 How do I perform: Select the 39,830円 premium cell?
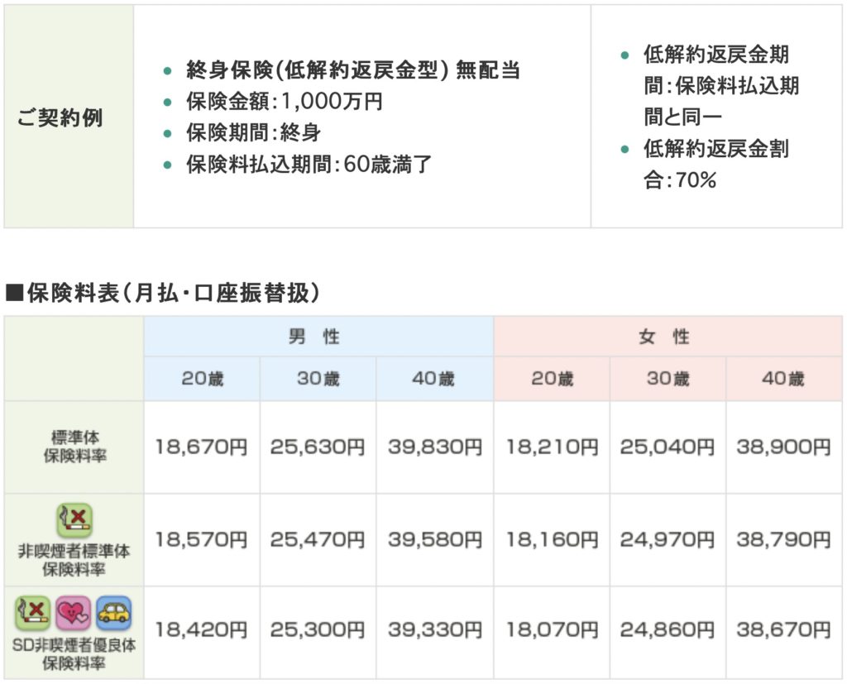[x=435, y=447]
